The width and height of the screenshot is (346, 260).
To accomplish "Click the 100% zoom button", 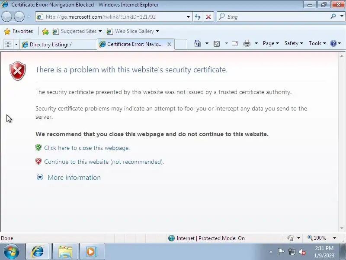I will click(x=317, y=238).
